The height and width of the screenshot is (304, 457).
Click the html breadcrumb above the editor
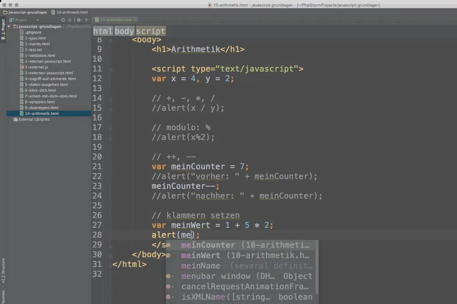[103, 31]
